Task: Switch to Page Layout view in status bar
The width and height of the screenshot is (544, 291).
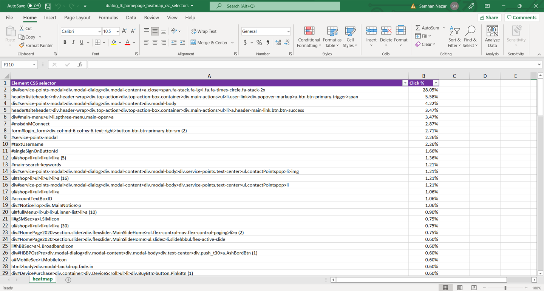Action: pyautogui.click(x=460, y=288)
